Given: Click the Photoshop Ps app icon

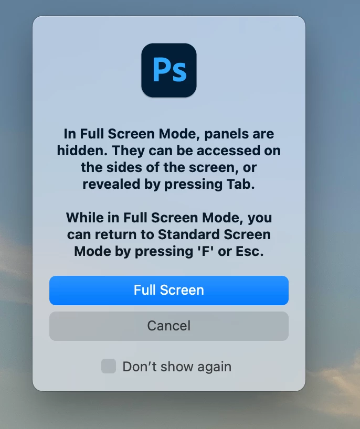Looking at the screenshot, I should pos(168,70).
